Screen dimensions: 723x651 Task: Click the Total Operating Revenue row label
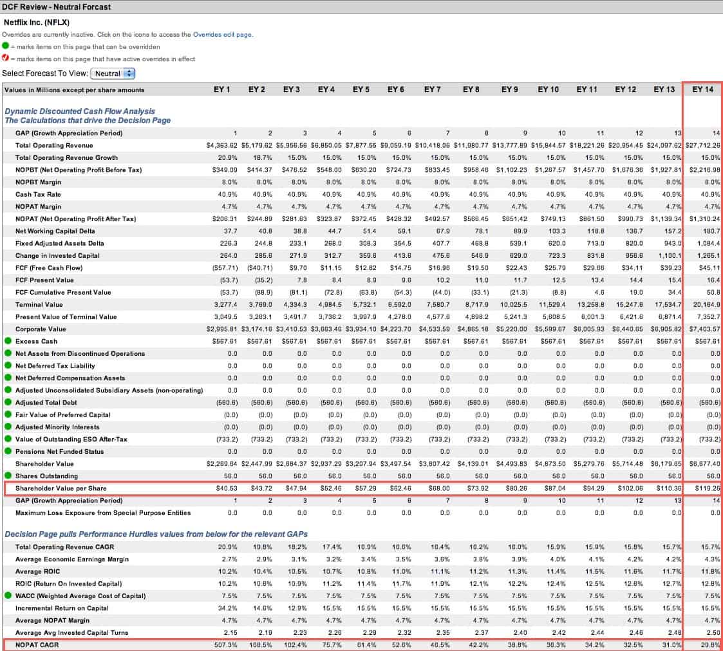[x=55, y=146]
